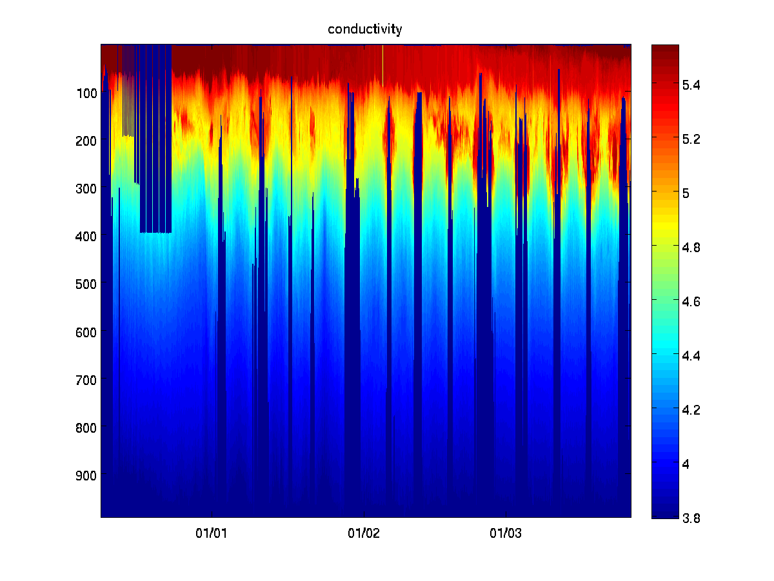This screenshot has height=581, width=774.
Task: Select the y-axis label 100
Action: click(x=86, y=94)
